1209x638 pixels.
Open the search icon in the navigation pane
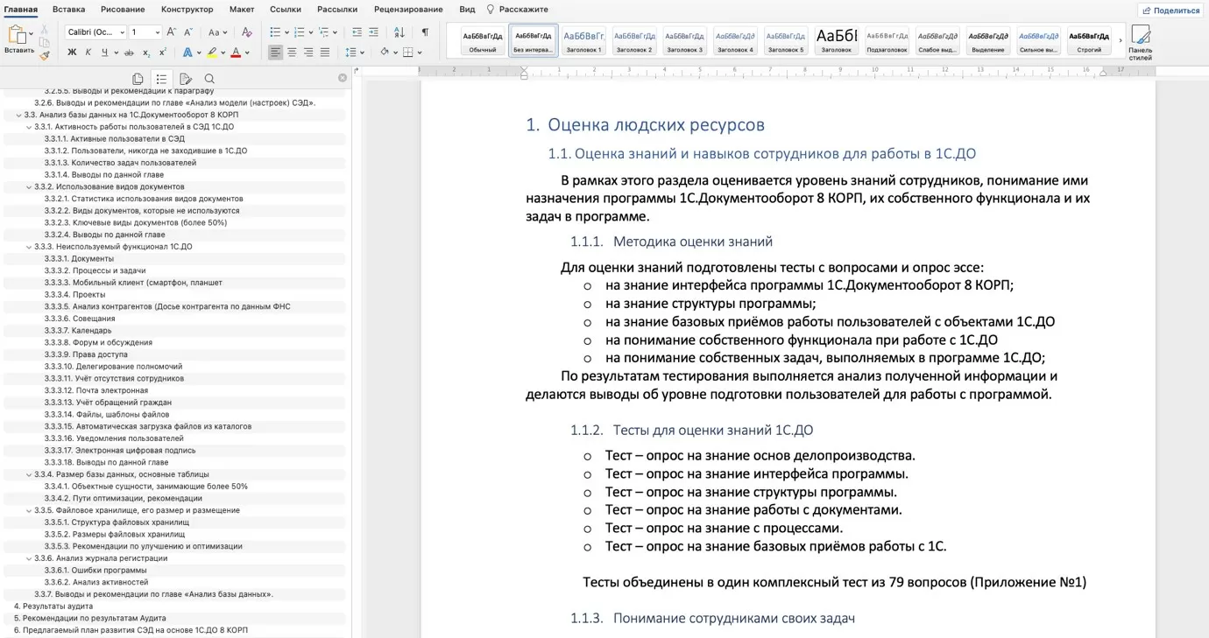coord(209,79)
